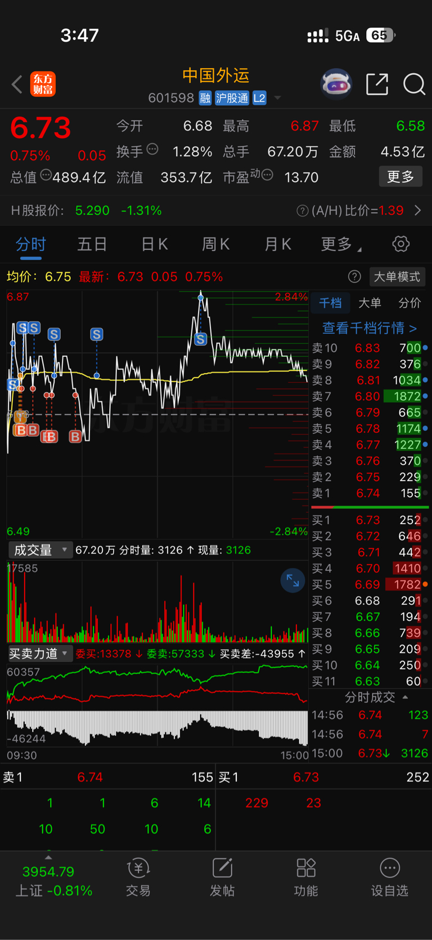Open the 更多 quote details button
The height and width of the screenshot is (940, 432).
pyautogui.click(x=400, y=177)
